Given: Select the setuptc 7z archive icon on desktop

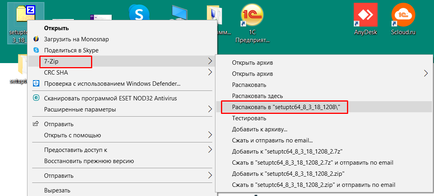Looking at the screenshot, I should [x=25, y=14].
